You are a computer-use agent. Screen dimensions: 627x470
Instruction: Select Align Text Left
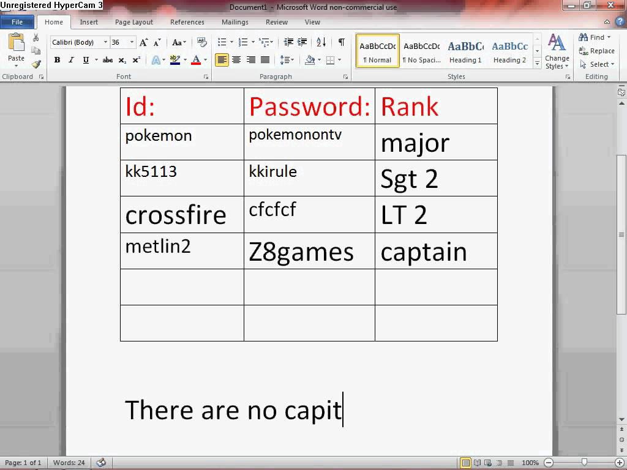point(222,60)
